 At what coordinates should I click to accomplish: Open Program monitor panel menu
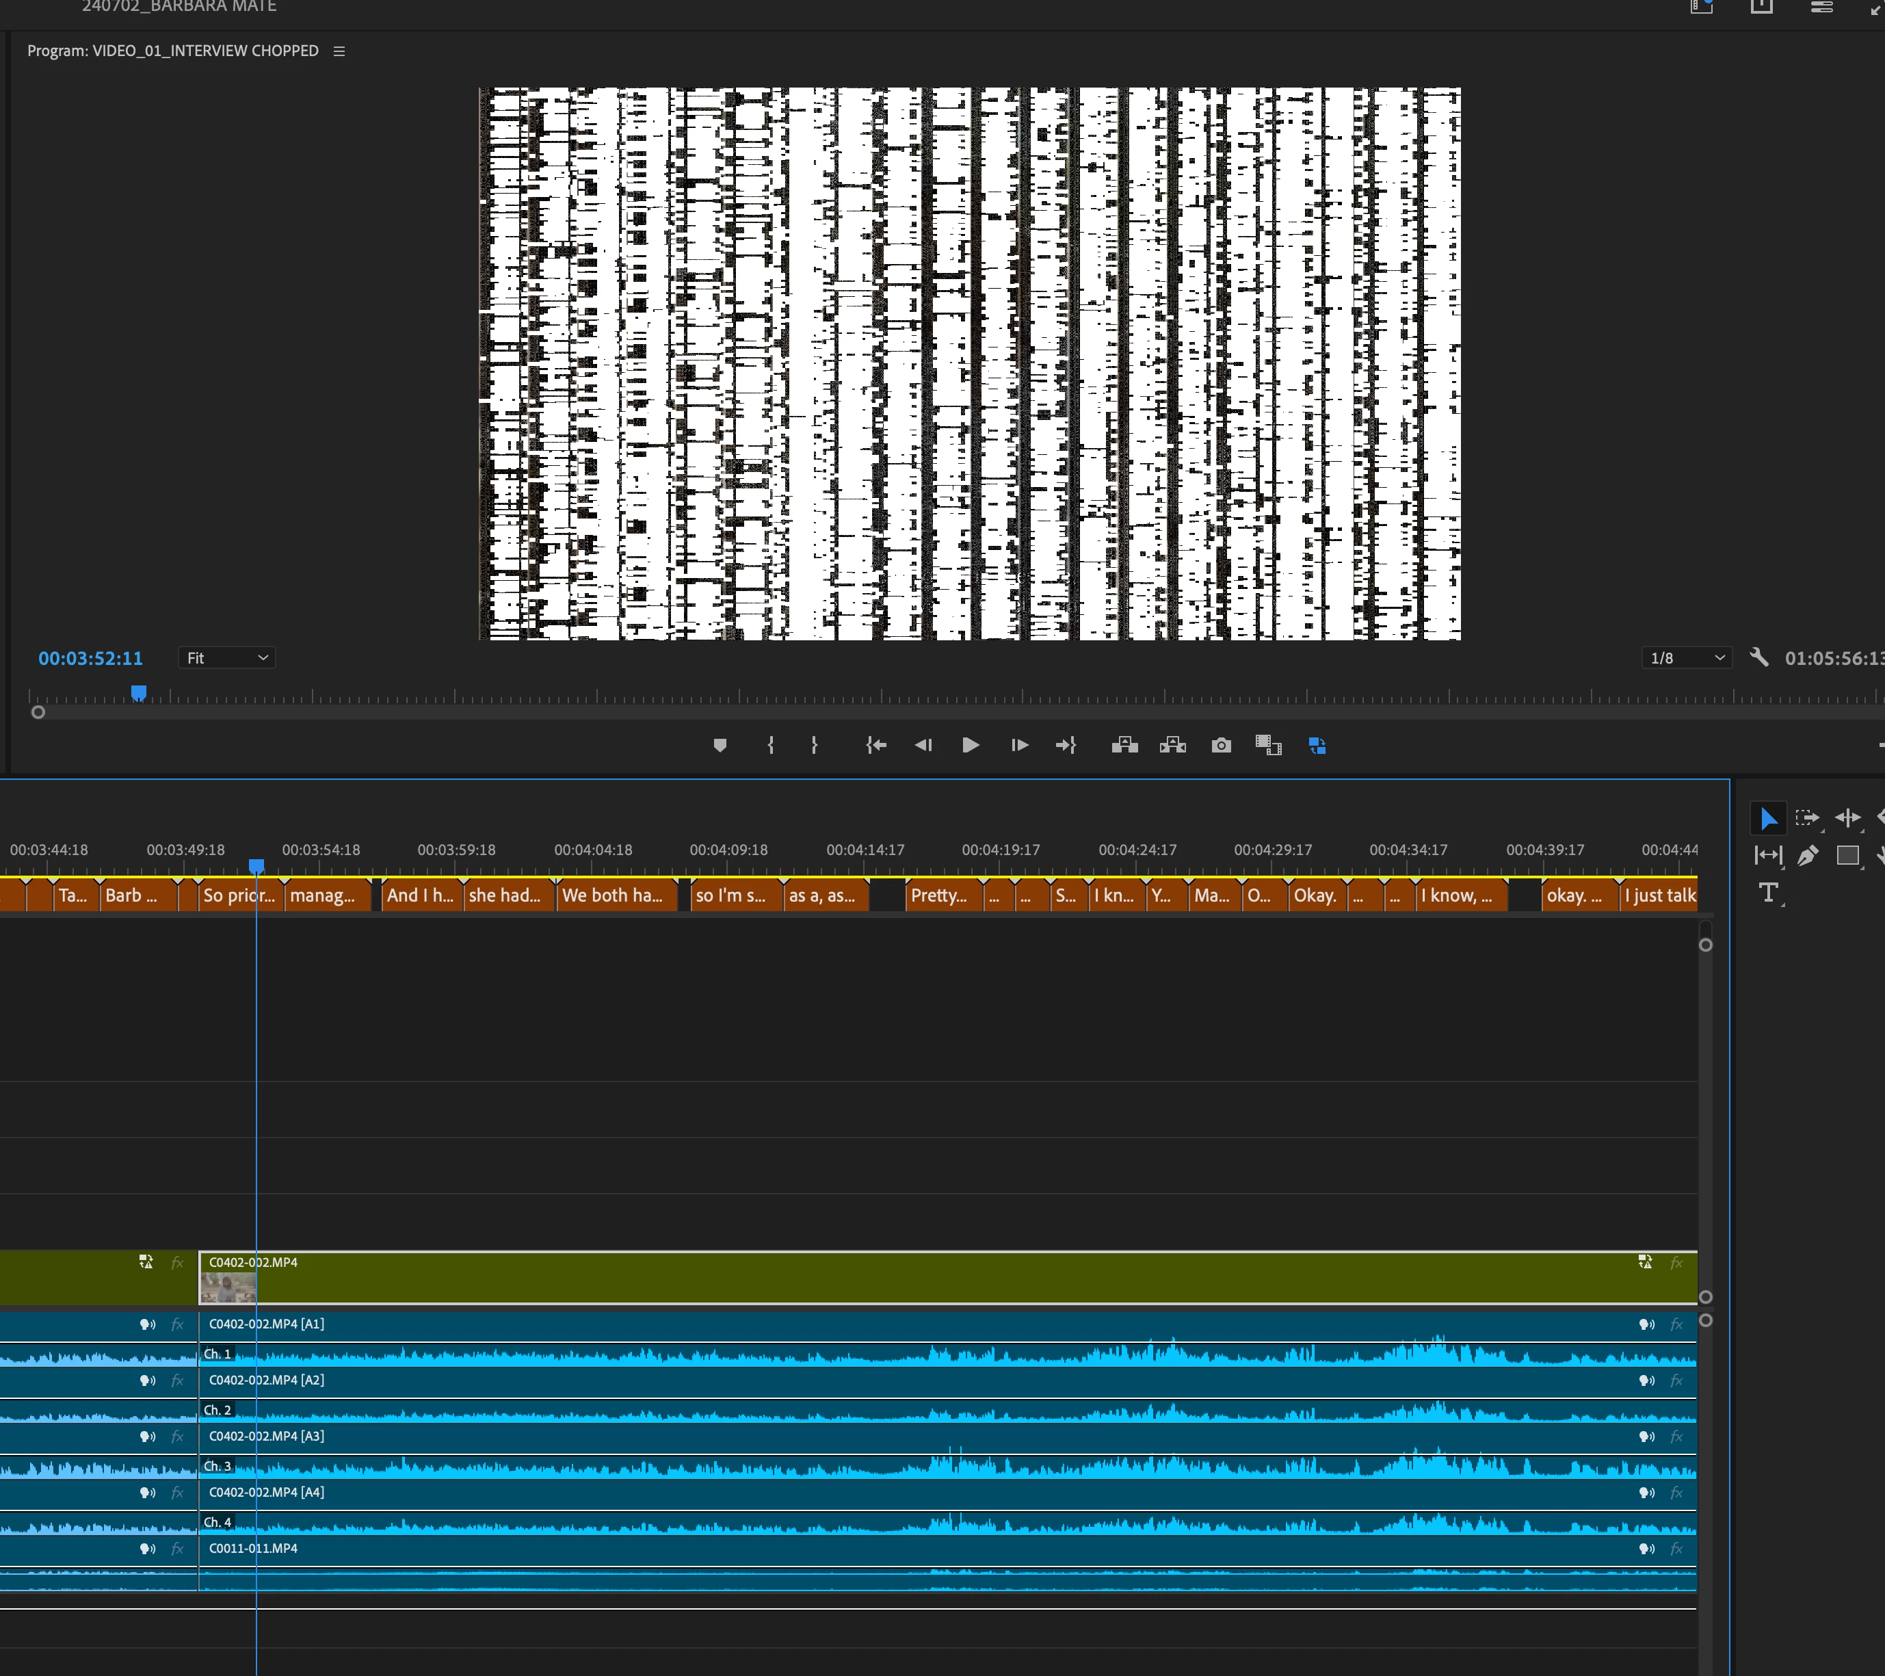339,52
